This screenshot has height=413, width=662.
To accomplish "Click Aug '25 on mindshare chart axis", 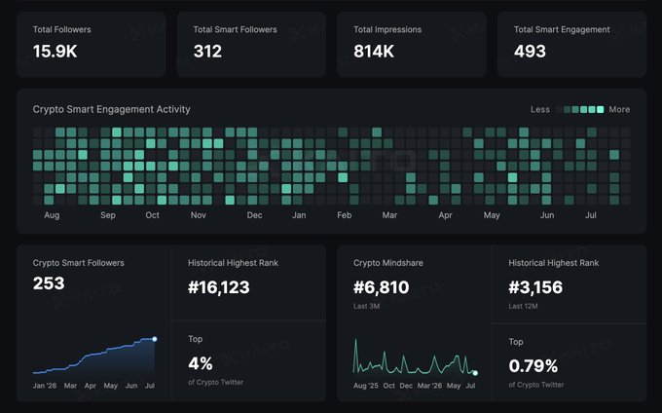I will pos(366,386).
